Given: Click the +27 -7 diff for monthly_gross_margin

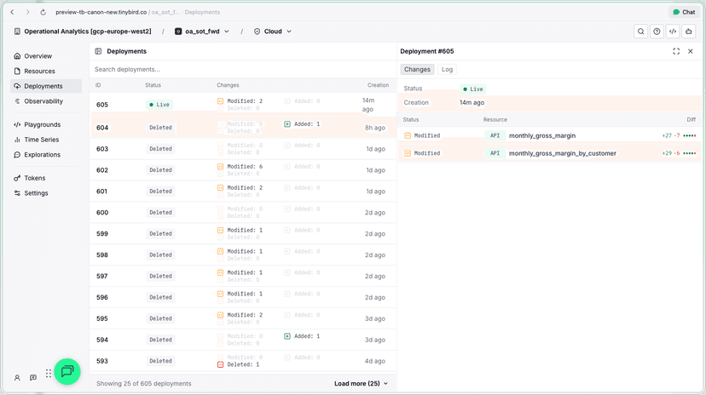Looking at the screenshot, I should (679, 135).
